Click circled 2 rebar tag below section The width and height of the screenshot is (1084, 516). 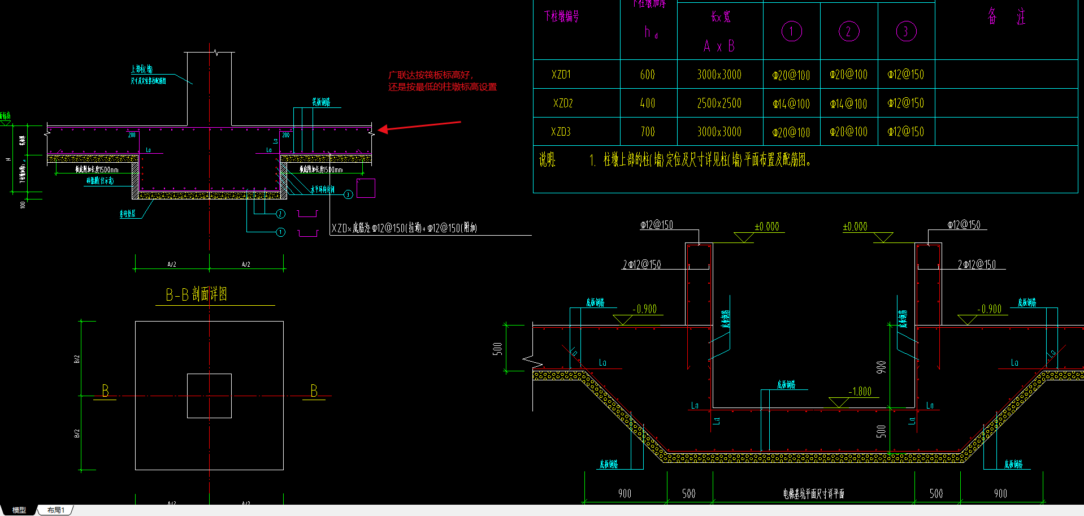pos(281,214)
